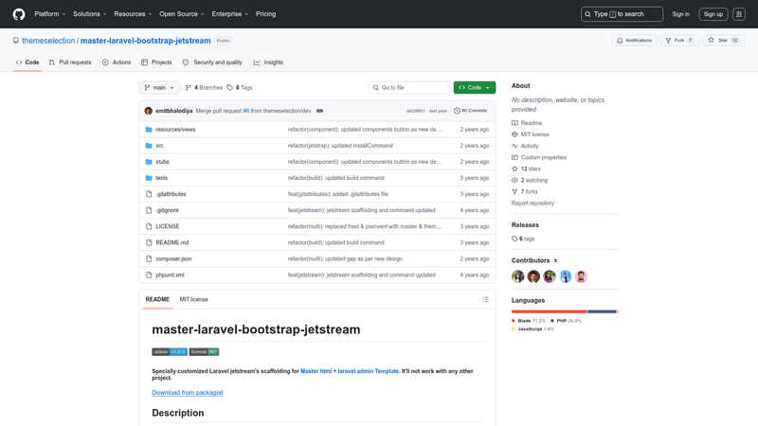Focus the Go to file field
The width and height of the screenshot is (758, 426).
(409, 87)
